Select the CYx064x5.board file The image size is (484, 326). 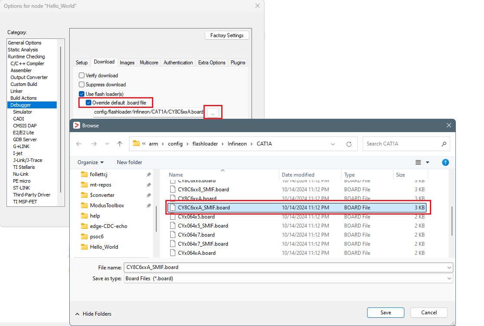click(196, 217)
